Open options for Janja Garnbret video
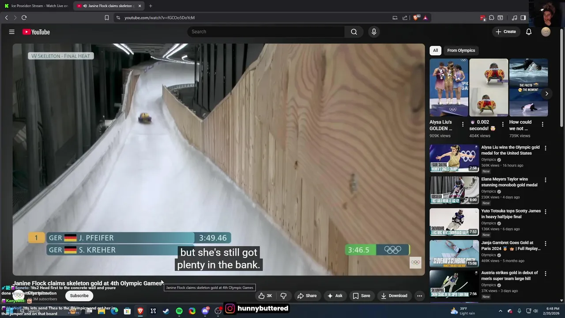The image size is (565, 318). pos(546,244)
